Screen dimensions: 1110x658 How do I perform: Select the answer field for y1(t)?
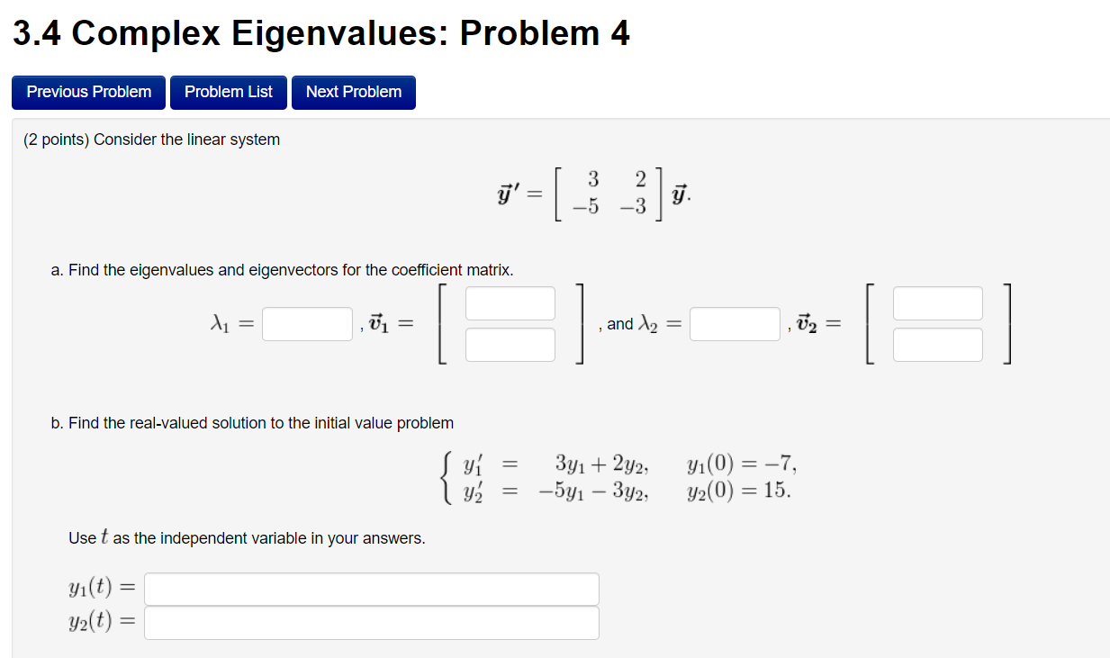pyautogui.click(x=371, y=589)
